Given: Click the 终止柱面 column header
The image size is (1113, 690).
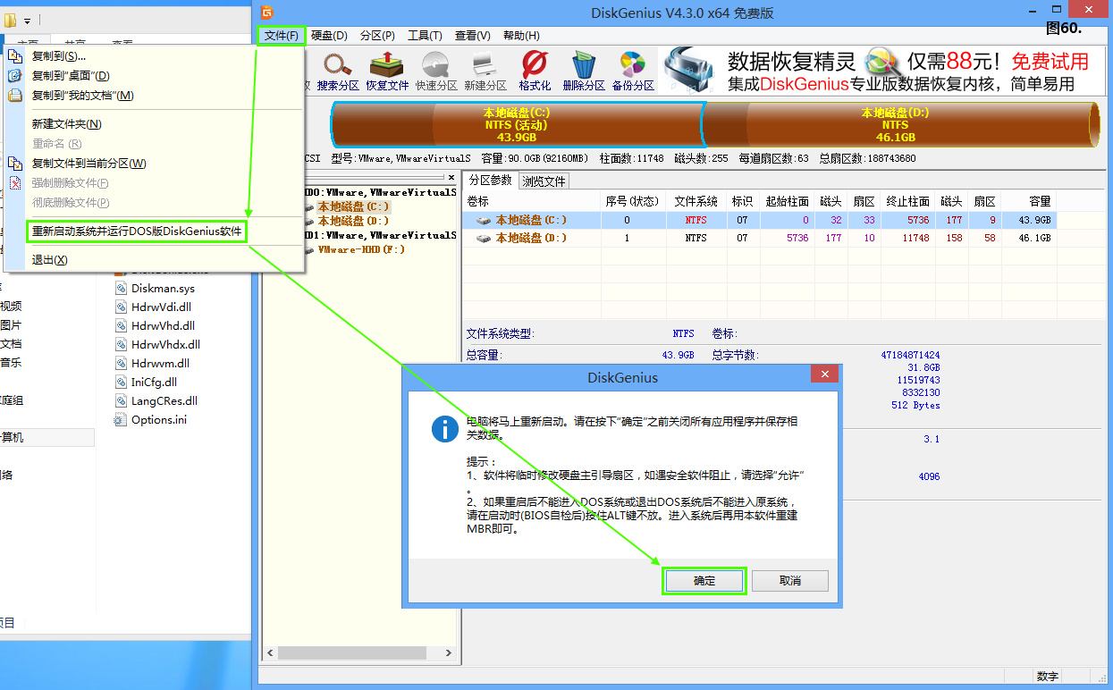Looking at the screenshot, I should point(907,201).
